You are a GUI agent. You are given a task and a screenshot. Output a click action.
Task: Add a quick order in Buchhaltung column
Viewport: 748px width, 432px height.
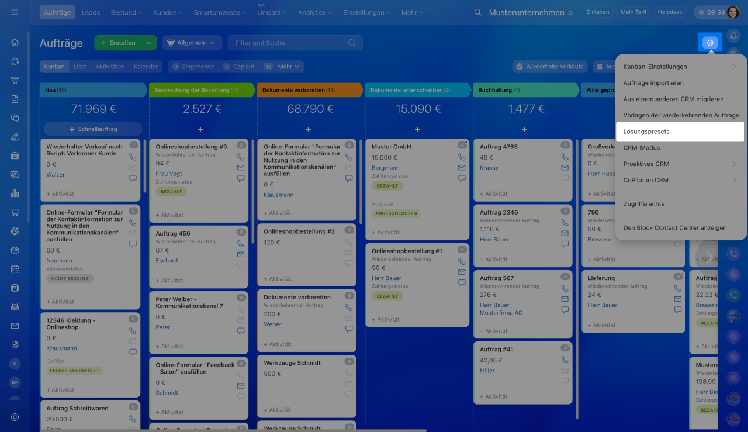point(525,129)
